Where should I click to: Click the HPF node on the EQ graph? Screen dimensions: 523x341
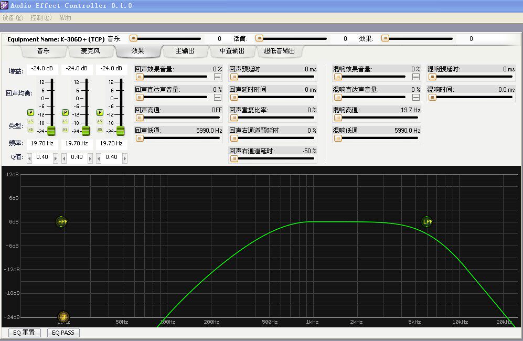coord(62,222)
